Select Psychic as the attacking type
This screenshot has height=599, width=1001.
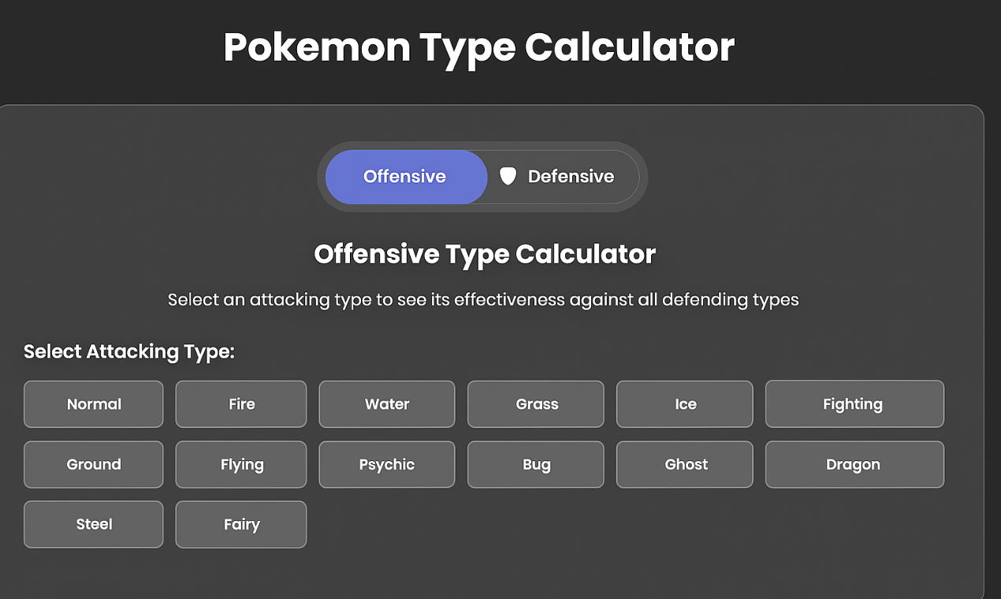pos(386,464)
